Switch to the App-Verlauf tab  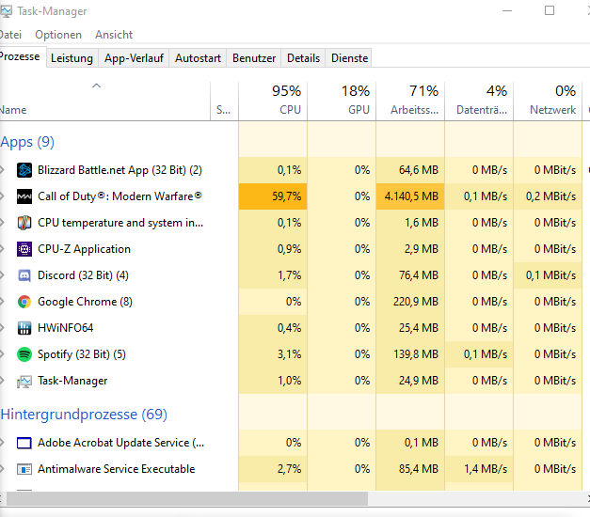tap(134, 58)
